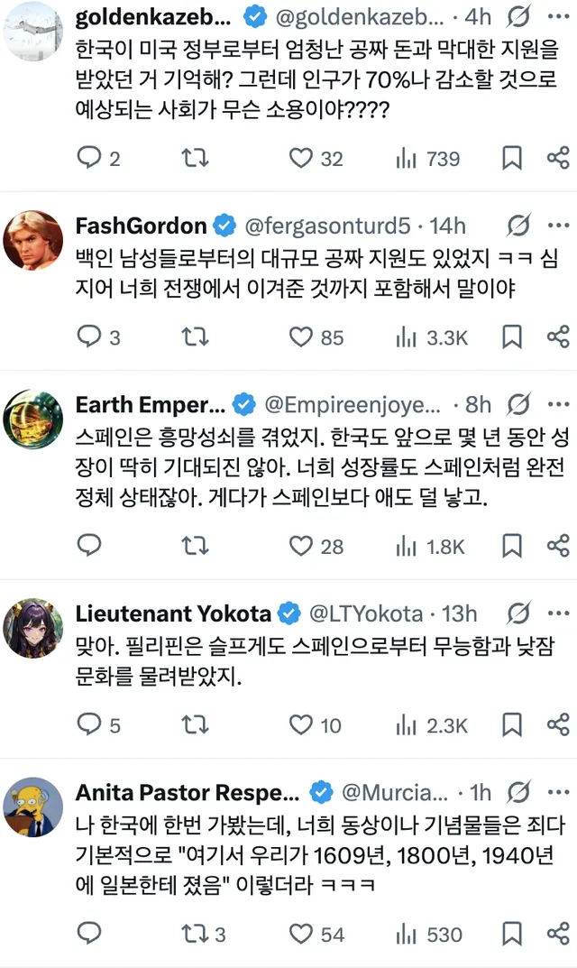This screenshot has height=968, width=577.
Task: Bookmark the Lieutenant Yokota tweet
Action: click(x=512, y=724)
